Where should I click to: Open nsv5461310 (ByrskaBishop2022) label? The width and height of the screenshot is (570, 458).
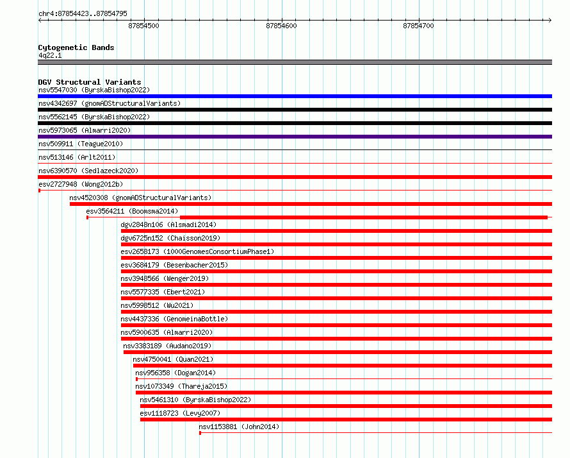[x=195, y=400]
